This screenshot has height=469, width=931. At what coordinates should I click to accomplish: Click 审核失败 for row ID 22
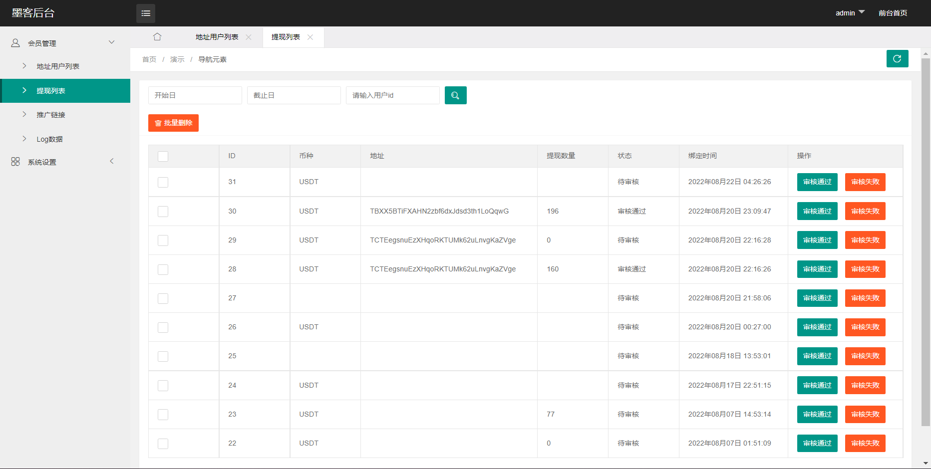tap(865, 443)
